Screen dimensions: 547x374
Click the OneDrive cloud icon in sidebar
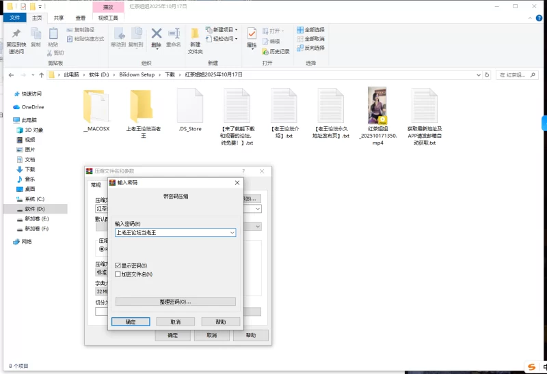tap(17, 107)
